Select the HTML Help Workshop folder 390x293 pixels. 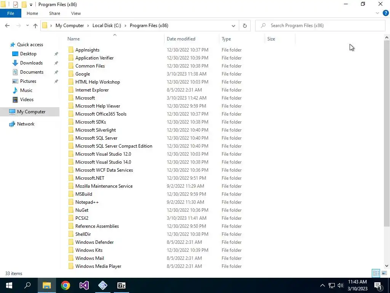97,82
